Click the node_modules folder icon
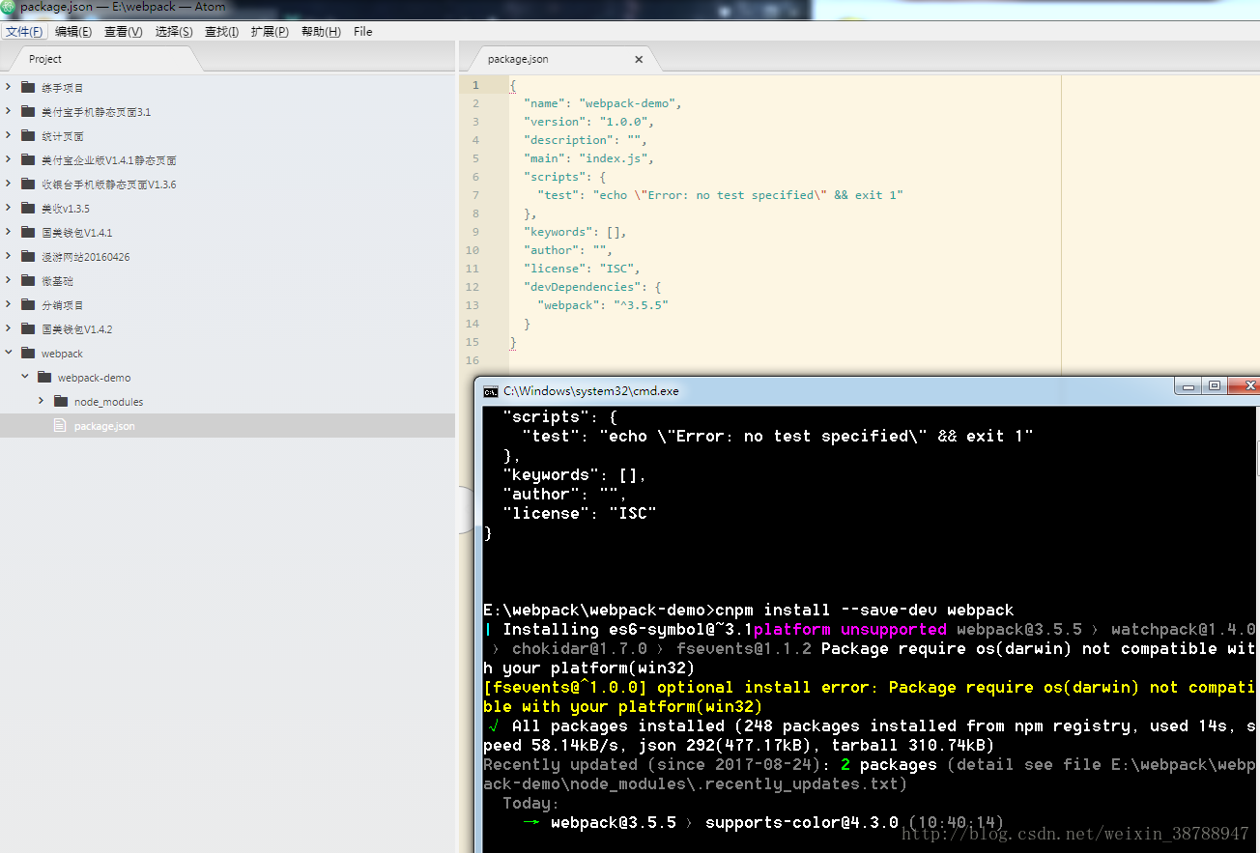 pyautogui.click(x=61, y=401)
